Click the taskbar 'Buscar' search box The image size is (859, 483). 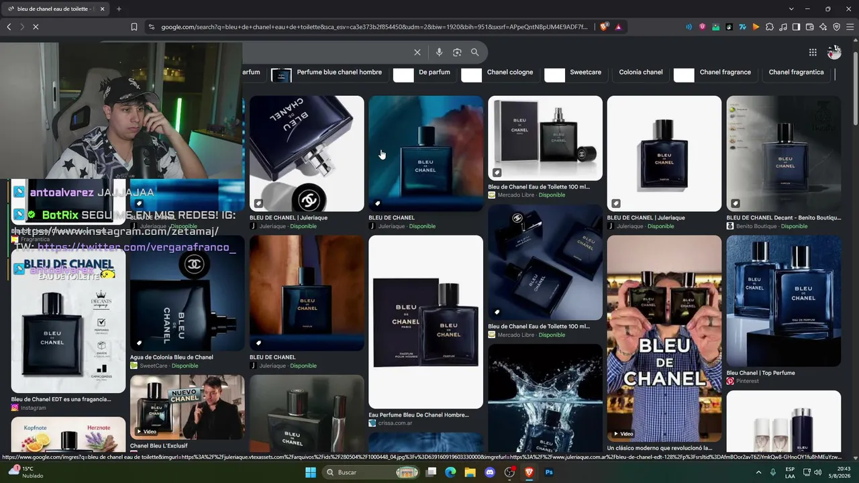pos(372,472)
